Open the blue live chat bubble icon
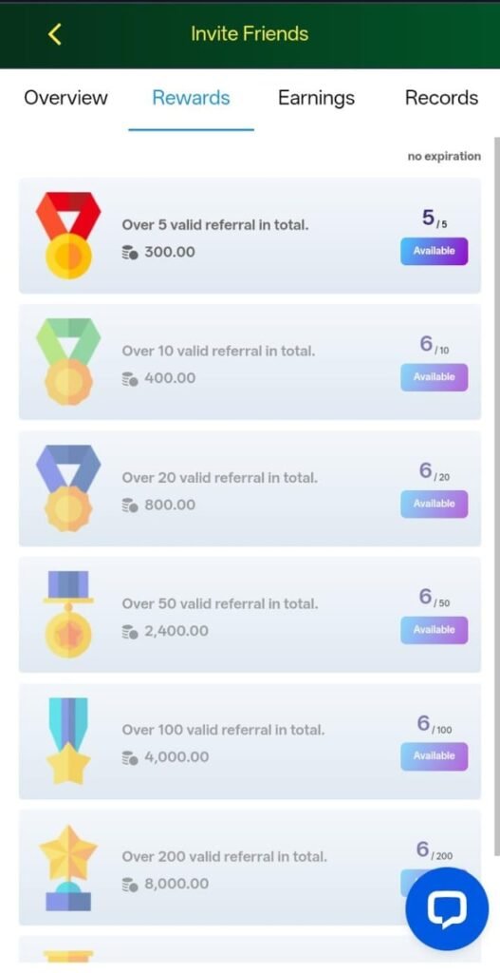This screenshot has height=973, width=500. (447, 908)
